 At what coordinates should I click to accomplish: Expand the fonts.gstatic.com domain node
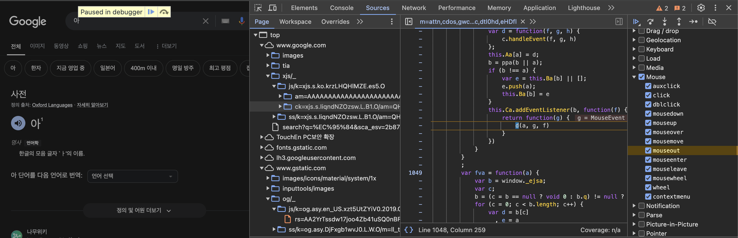262,147
